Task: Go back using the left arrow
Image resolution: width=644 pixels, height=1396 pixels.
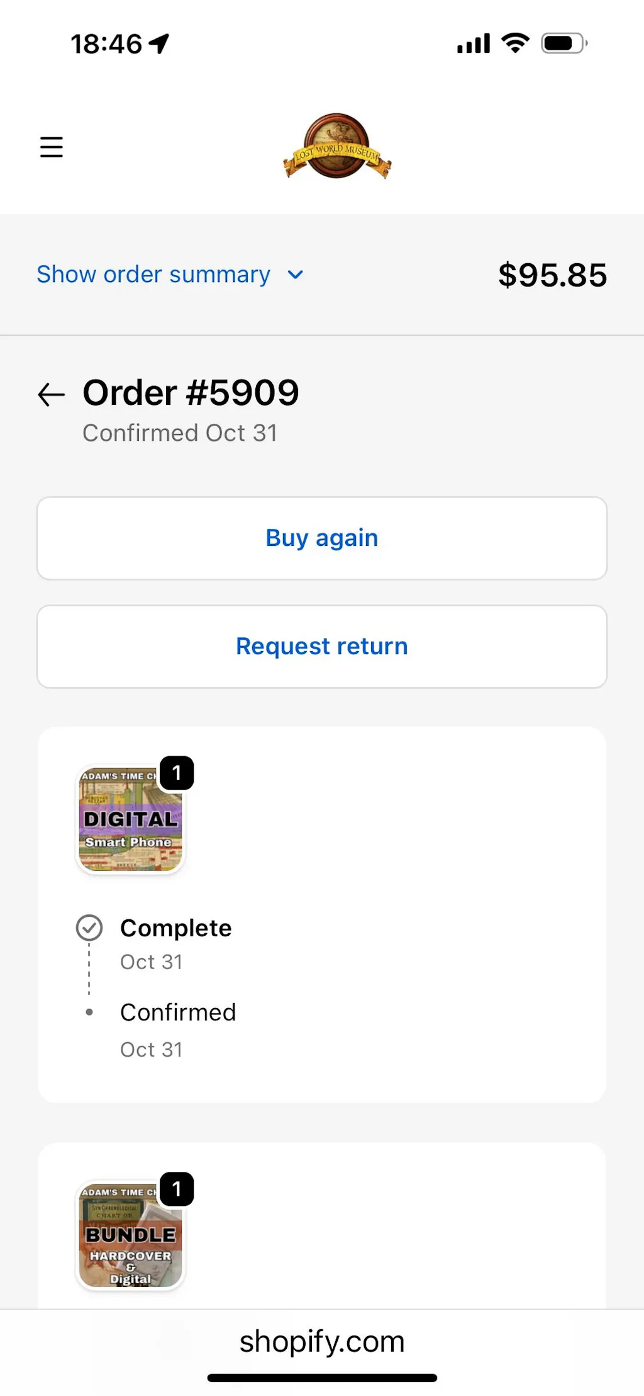Action: tap(52, 395)
